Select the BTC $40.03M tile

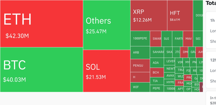[41, 69]
